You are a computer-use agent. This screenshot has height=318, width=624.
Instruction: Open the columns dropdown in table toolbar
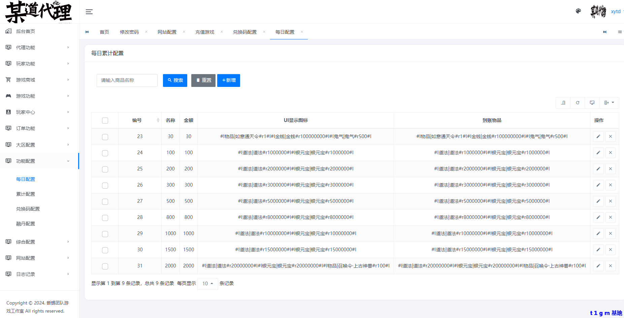(x=609, y=103)
